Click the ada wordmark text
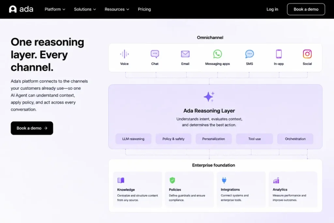Image resolution: width=334 pixels, height=223 pixels. (26, 9)
